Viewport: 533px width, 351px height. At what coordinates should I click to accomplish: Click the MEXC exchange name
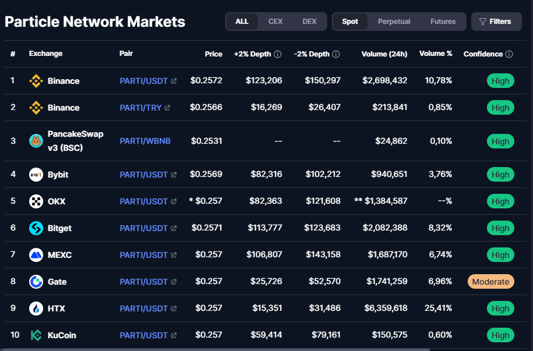pos(59,255)
